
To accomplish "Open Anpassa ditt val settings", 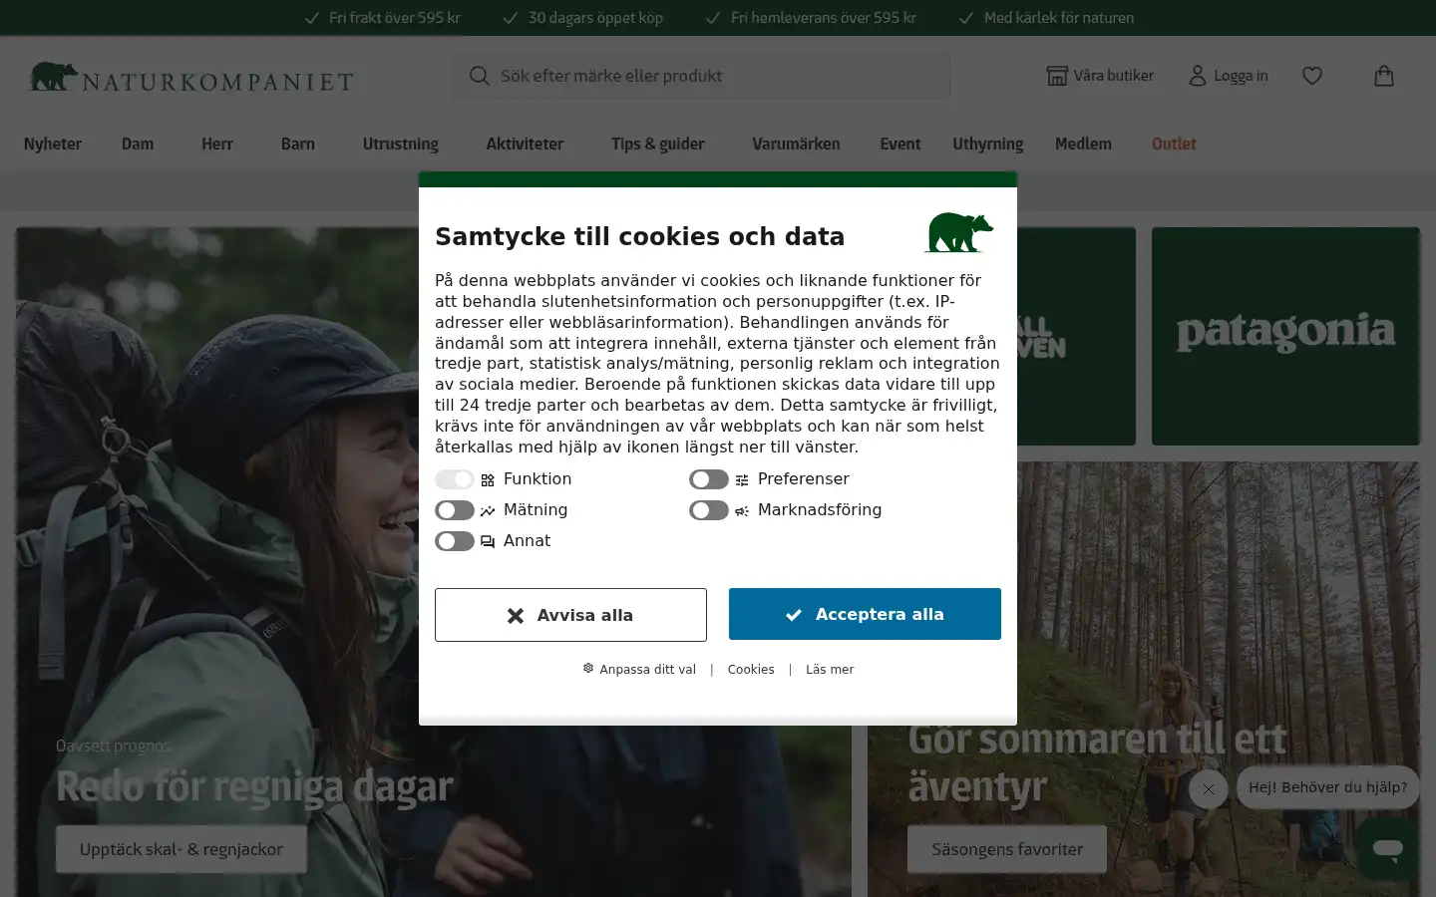I will [639, 669].
